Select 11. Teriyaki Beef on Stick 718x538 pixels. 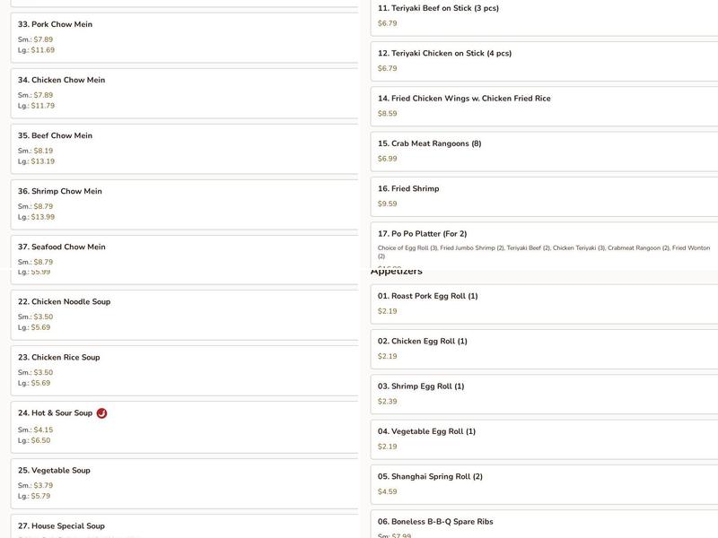(544, 17)
